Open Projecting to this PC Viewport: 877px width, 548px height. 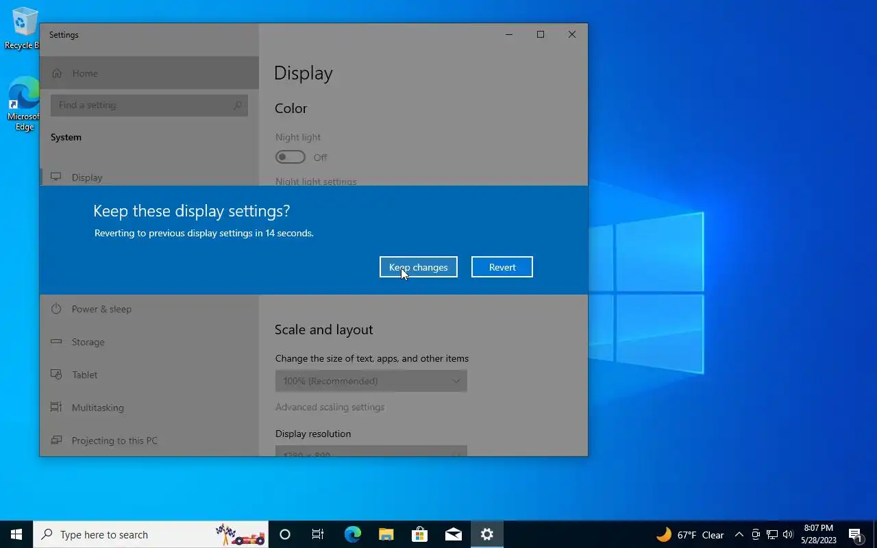point(149,440)
